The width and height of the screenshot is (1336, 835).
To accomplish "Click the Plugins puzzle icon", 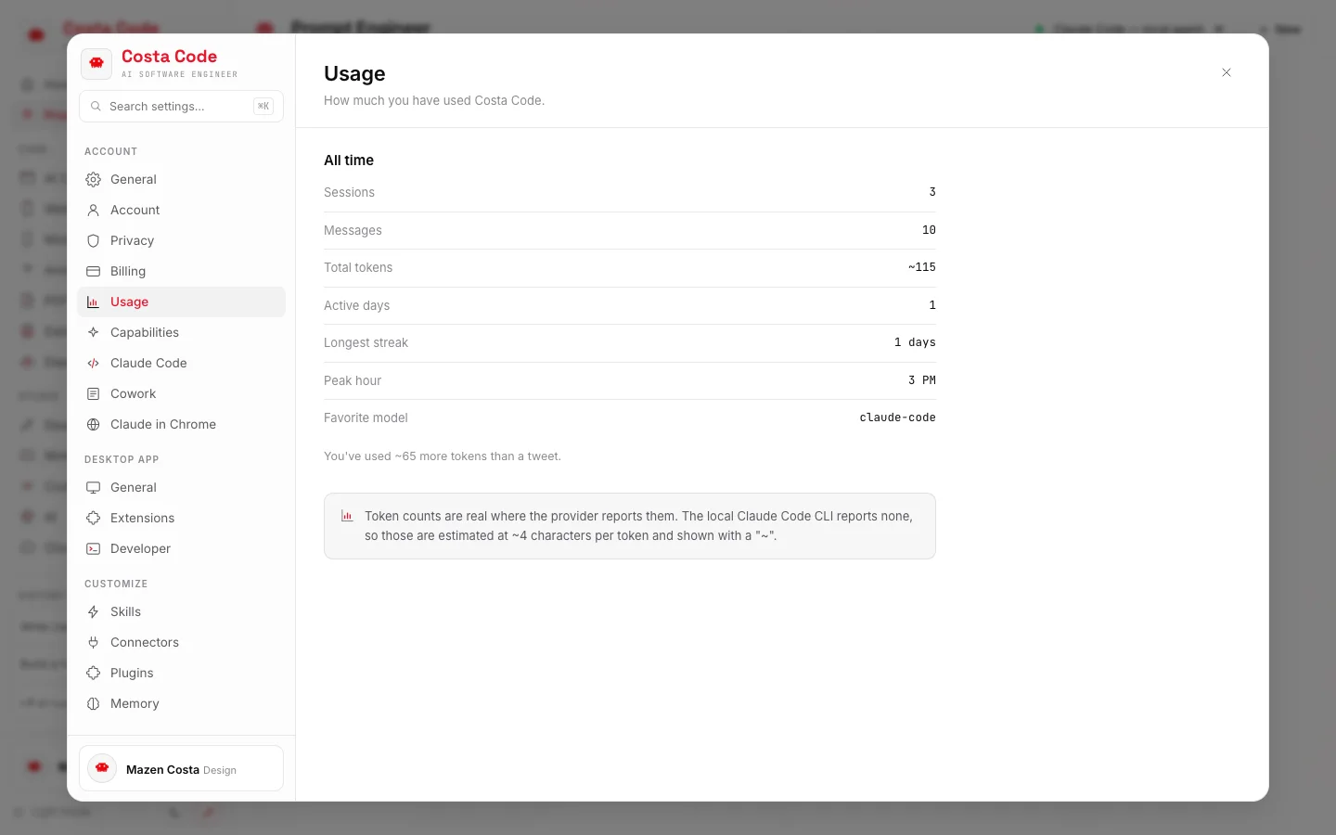I will (x=93, y=674).
